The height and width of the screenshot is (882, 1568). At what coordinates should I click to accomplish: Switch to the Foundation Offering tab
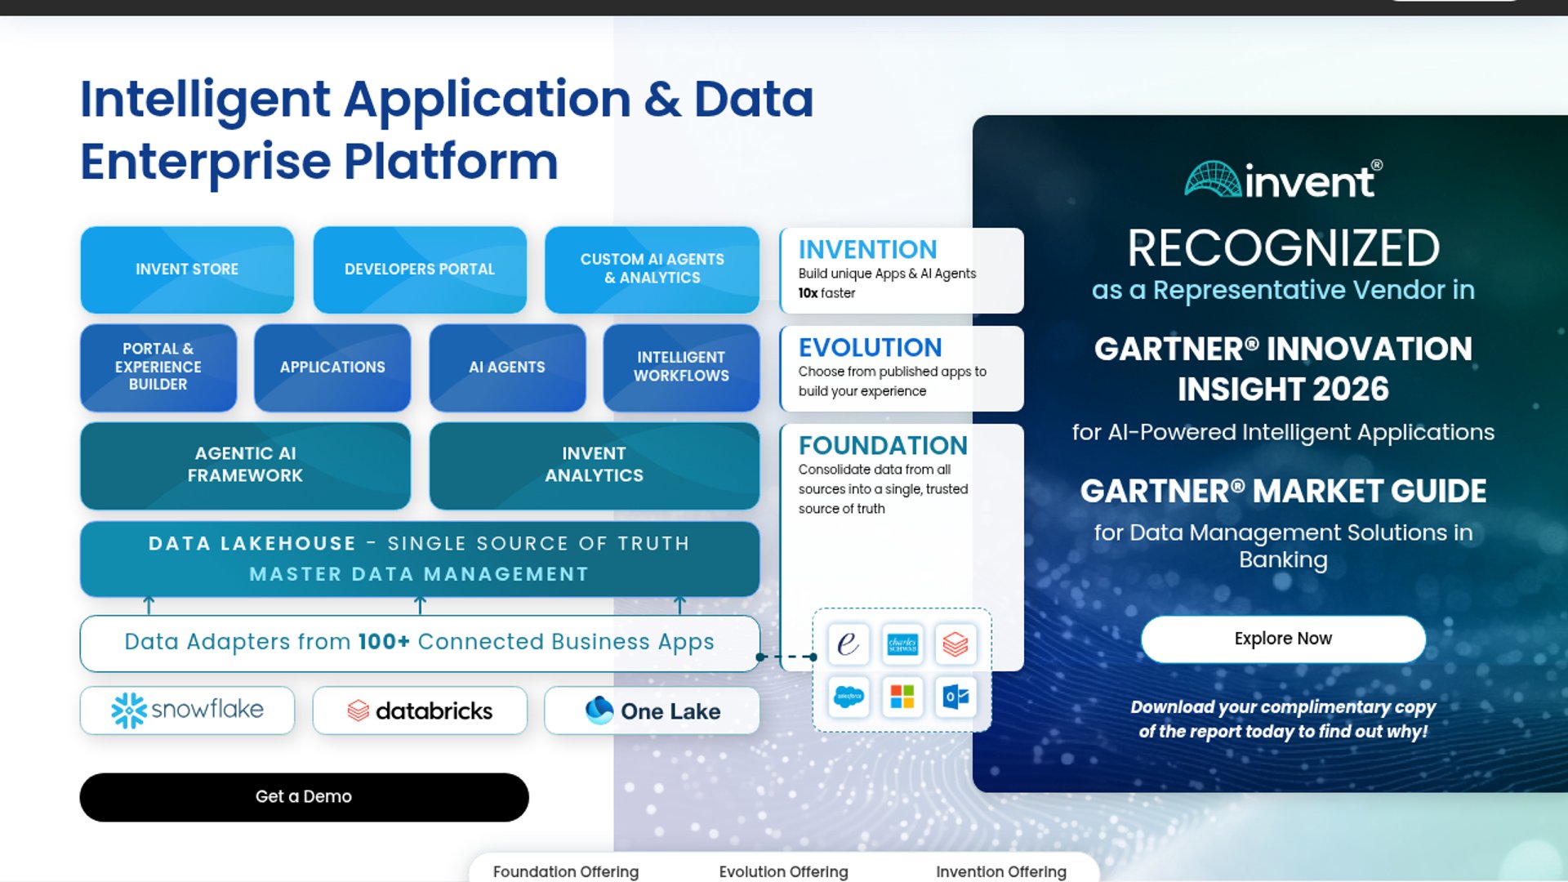pos(565,871)
